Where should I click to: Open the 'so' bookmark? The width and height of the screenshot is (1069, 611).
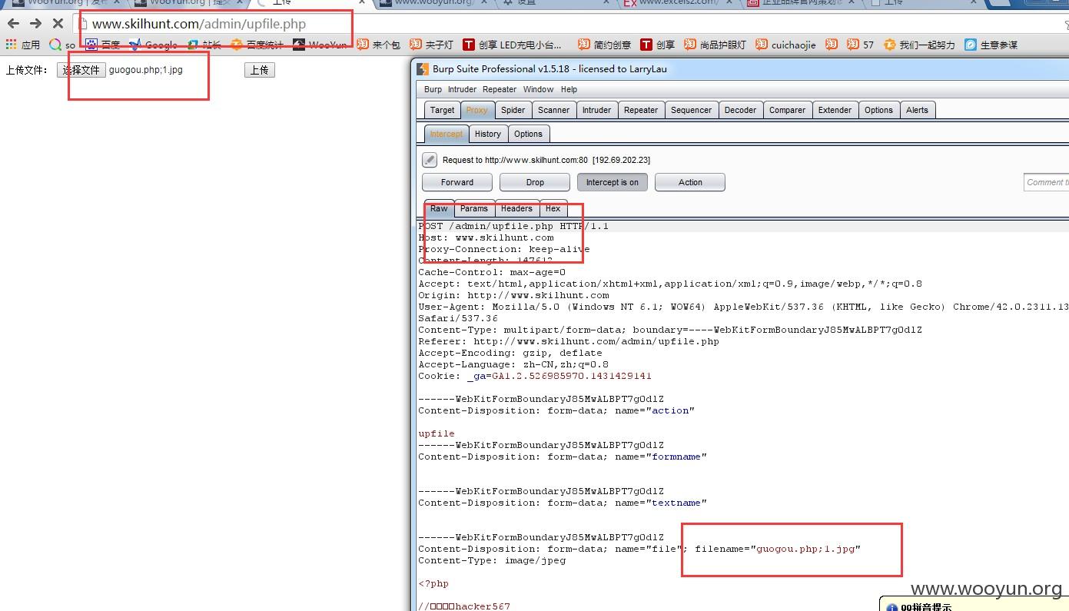pyautogui.click(x=63, y=45)
